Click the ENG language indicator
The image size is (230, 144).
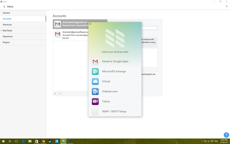pos(216,141)
